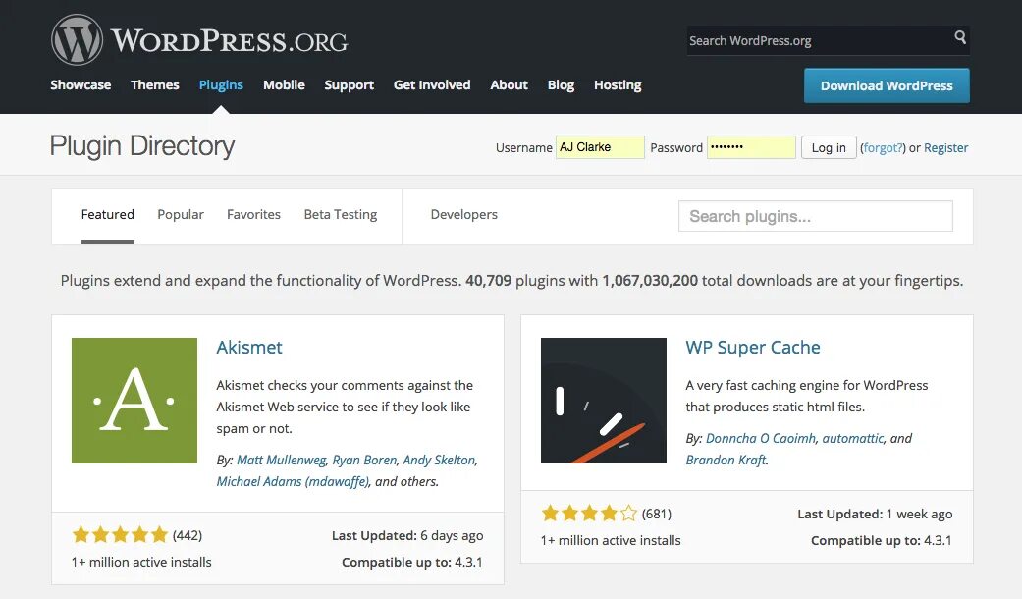Image resolution: width=1022 pixels, height=599 pixels.
Task: Click the WordPress logo icon
Action: tap(77, 41)
